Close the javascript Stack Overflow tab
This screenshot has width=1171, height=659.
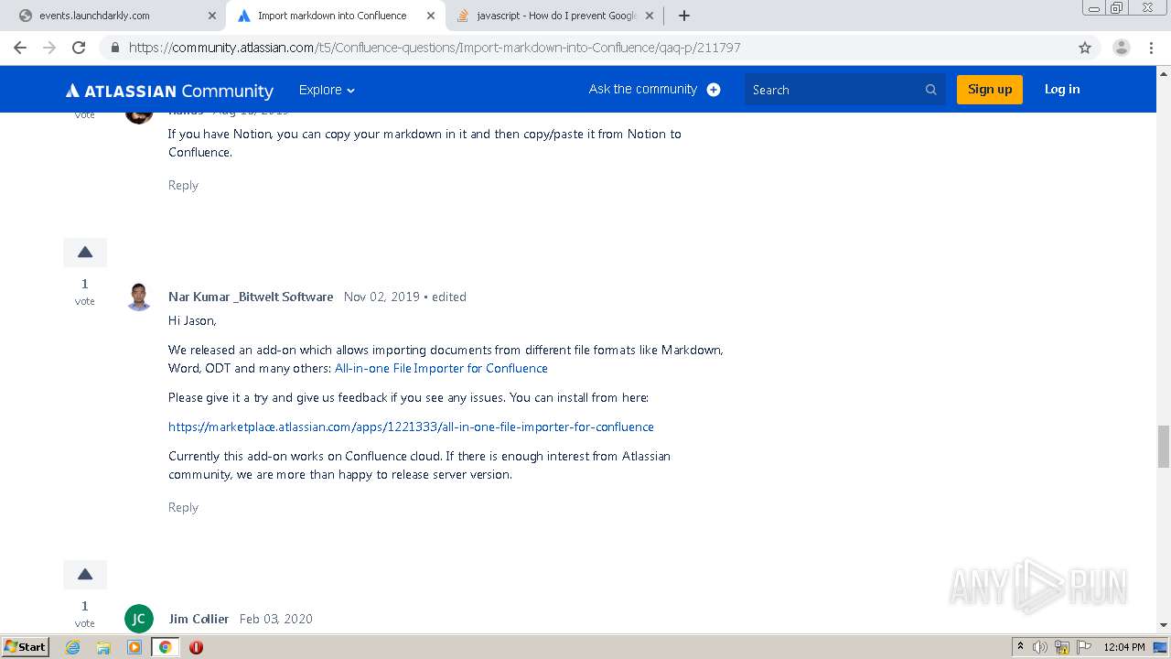click(649, 16)
